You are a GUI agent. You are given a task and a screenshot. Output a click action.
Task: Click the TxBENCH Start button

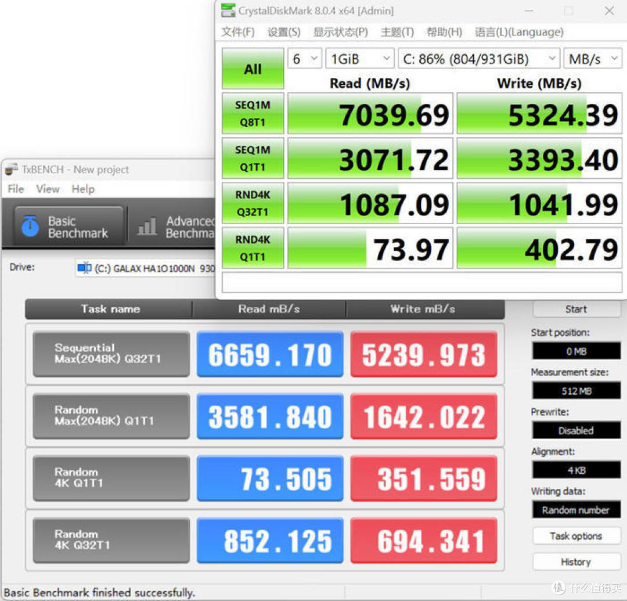pos(576,309)
